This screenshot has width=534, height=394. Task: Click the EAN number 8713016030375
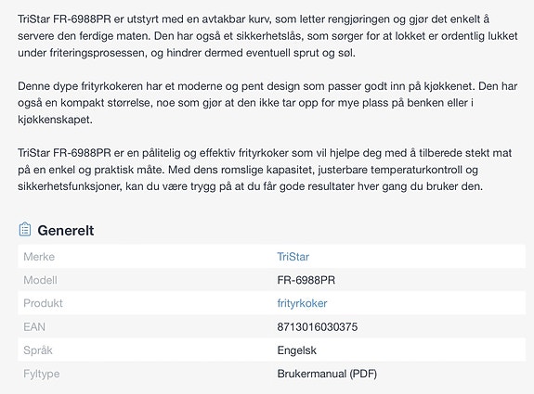318,327
